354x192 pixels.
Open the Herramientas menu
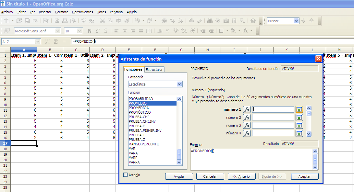tap(82, 12)
